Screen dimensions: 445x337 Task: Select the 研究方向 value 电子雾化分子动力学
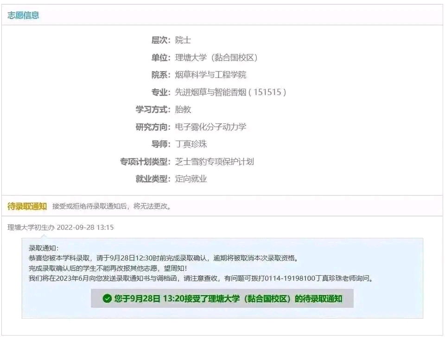210,127
